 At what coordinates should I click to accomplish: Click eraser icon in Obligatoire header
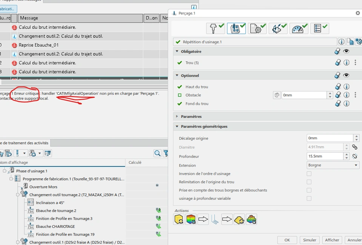[x=337, y=51]
